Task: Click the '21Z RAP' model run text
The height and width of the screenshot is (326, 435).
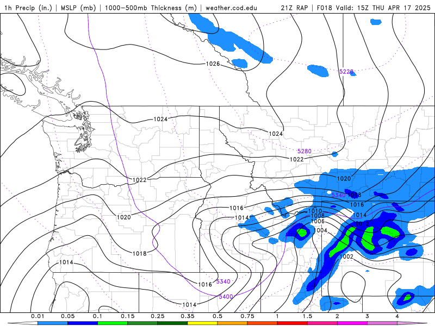Action: 294,8
